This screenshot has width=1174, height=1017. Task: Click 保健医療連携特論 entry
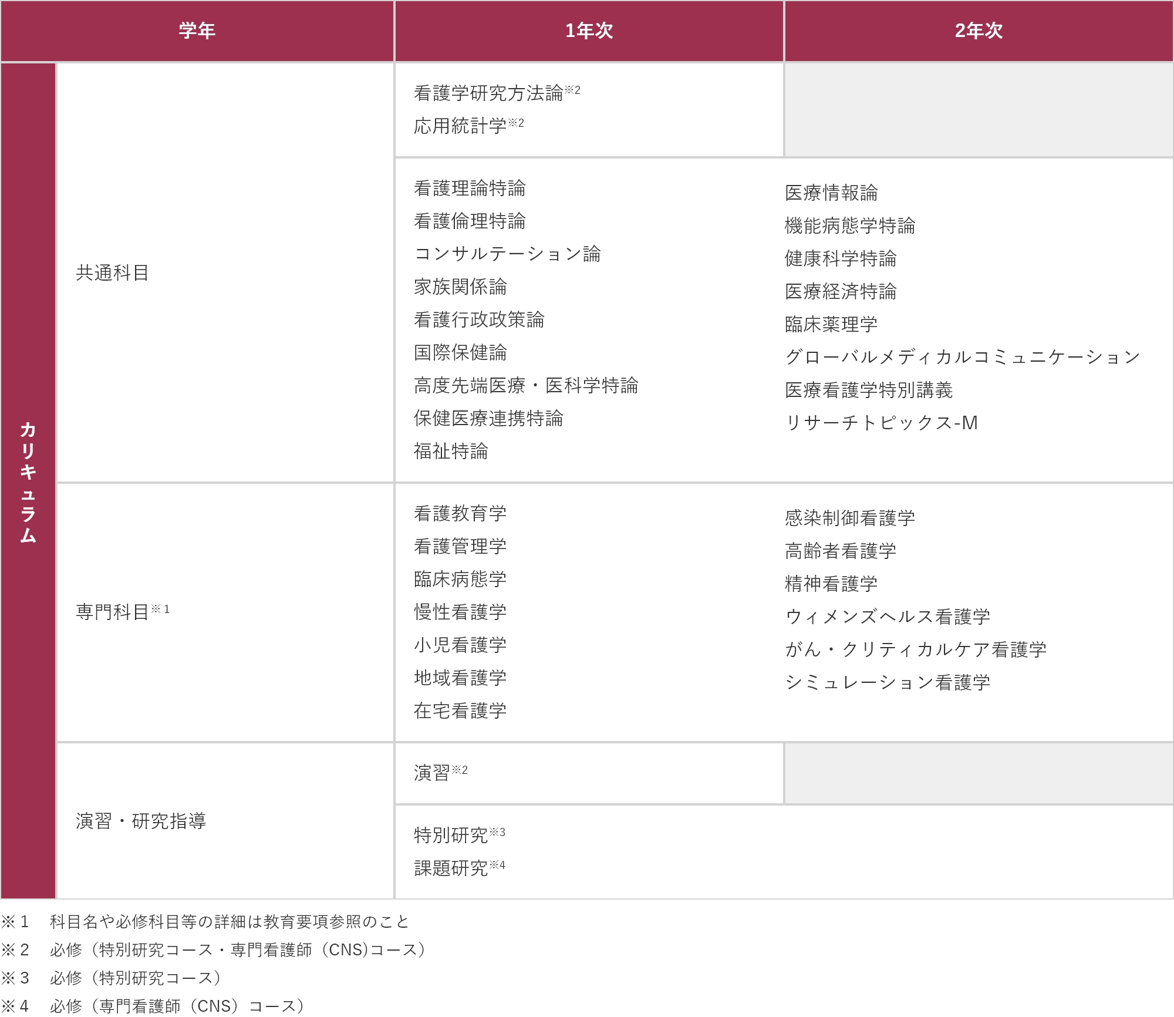pos(488,419)
